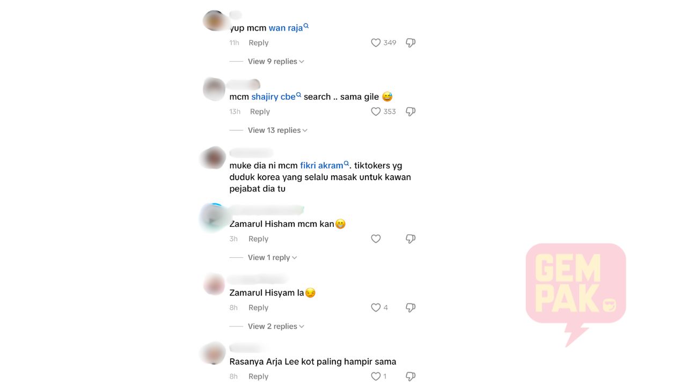Image resolution: width=687 pixels, height=386 pixels.
Task: Like the "yup mcm wan raja" comment
Action: tap(376, 43)
